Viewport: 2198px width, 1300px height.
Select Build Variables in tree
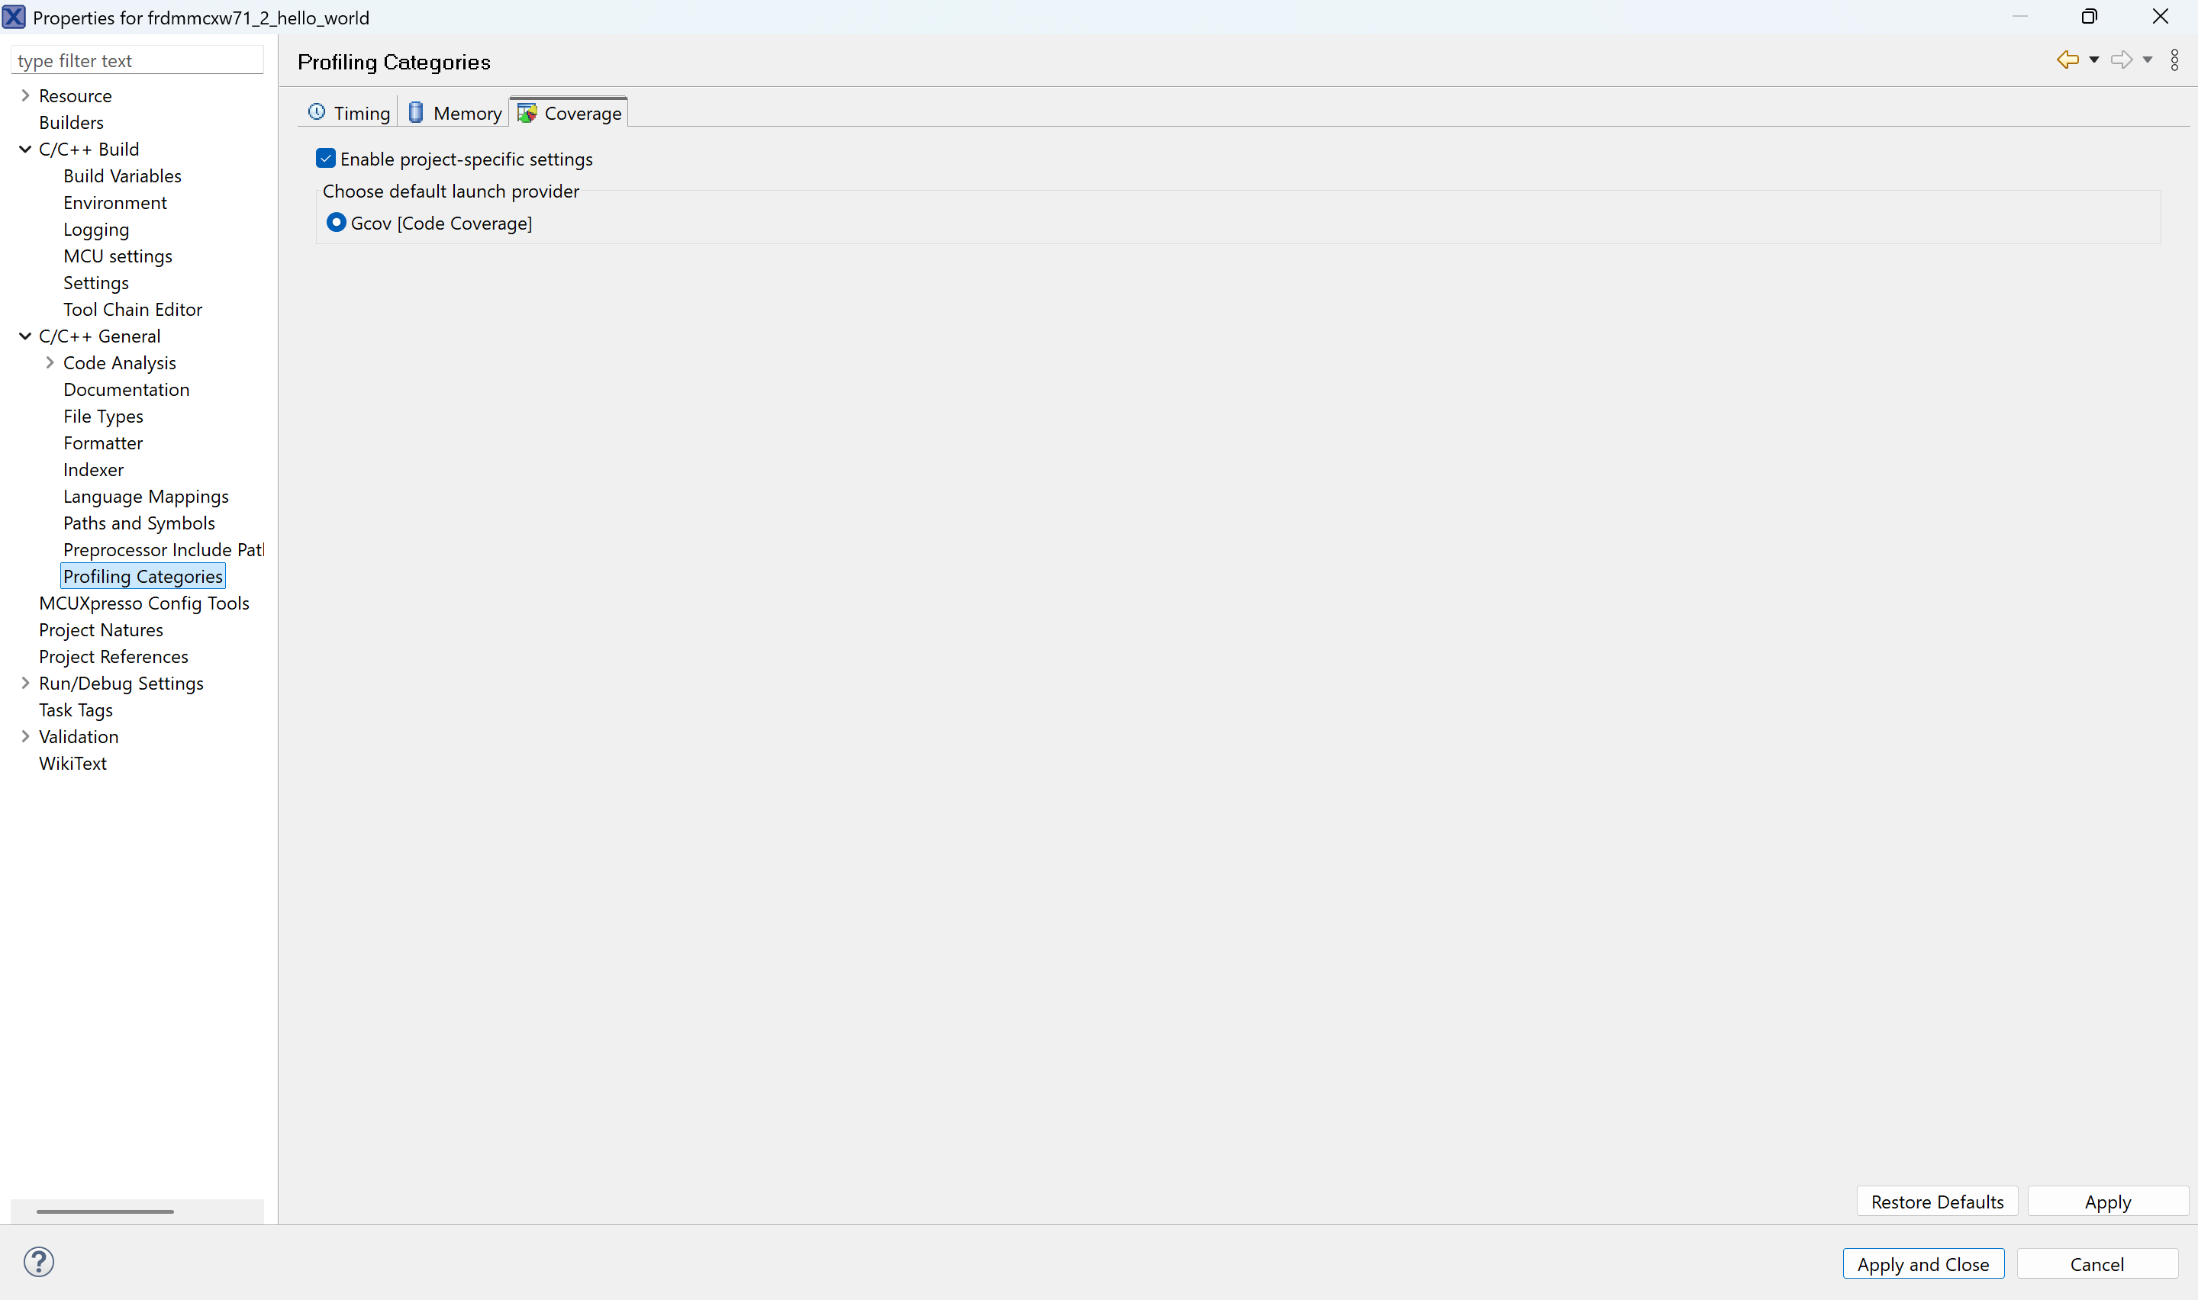(x=122, y=176)
